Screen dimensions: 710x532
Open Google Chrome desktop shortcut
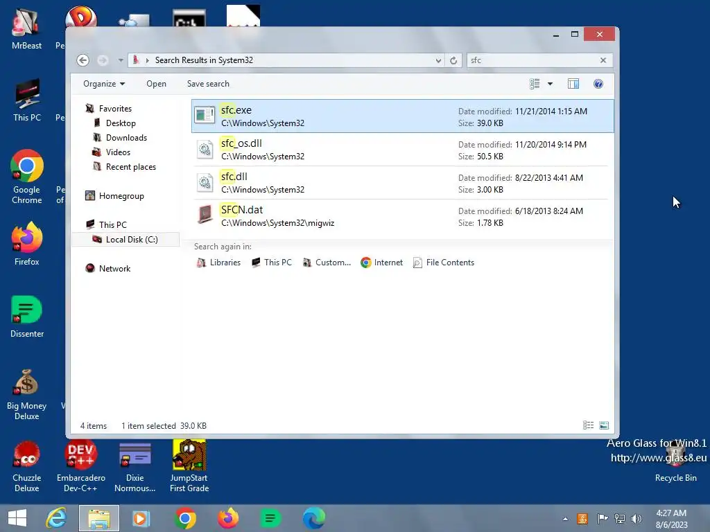(x=27, y=177)
